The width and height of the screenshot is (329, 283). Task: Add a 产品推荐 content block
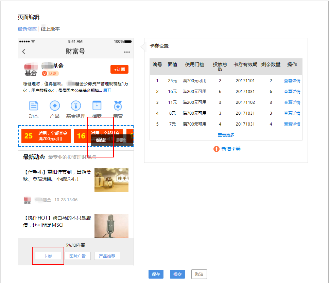[107, 256]
